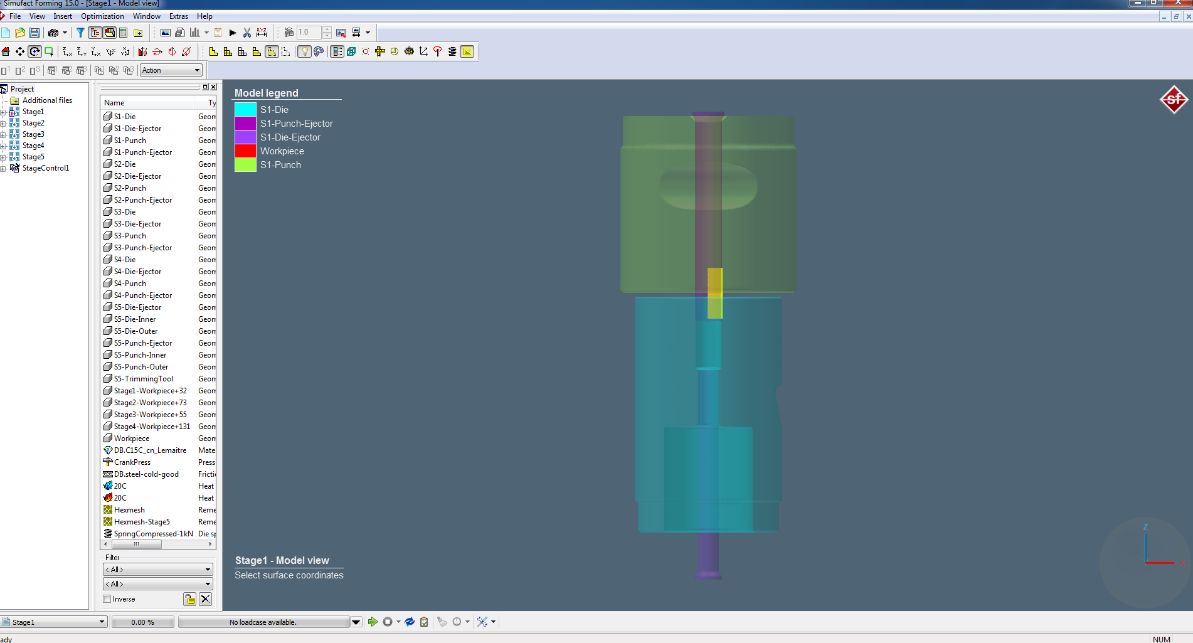Toggle the model legend display button

point(337,51)
